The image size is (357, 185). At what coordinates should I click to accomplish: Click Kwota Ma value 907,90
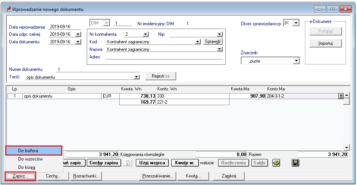pyautogui.click(x=248, y=96)
